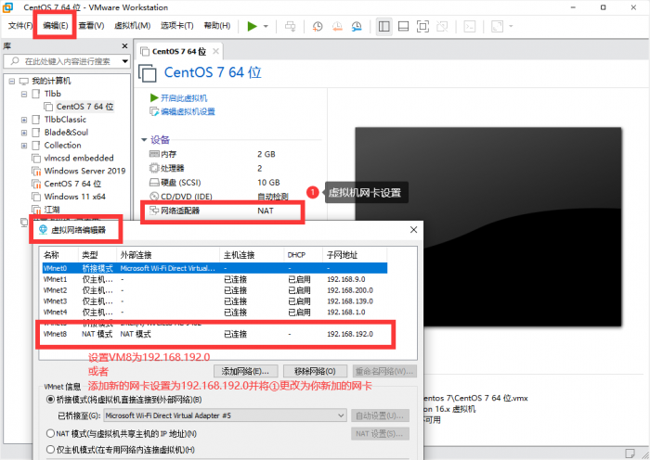
Task: Click the 硬盘 (SCSI) device entry
Action: click(180, 182)
